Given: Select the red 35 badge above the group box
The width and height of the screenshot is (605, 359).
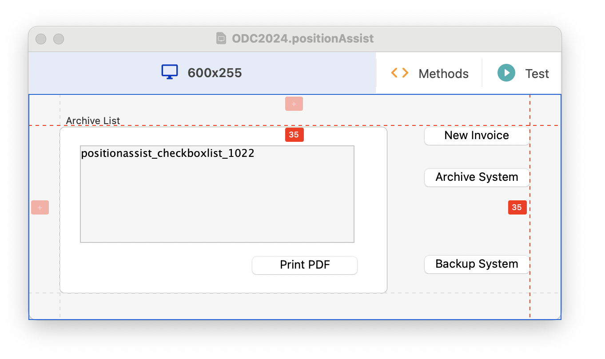Looking at the screenshot, I should click(294, 135).
